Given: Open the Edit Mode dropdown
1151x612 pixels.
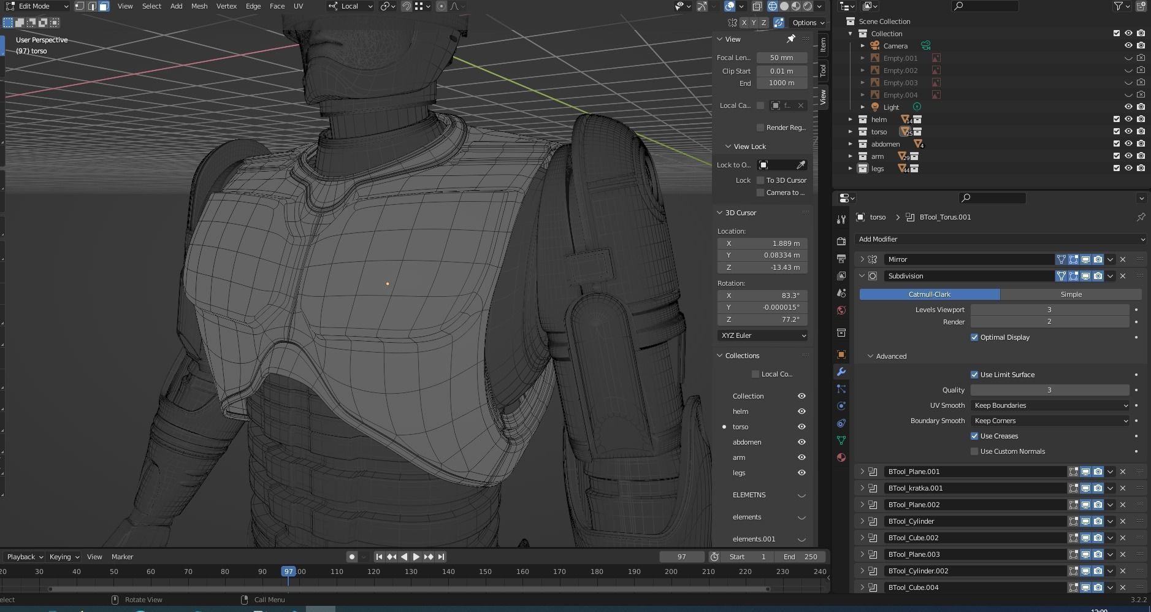Looking at the screenshot, I should point(36,6).
